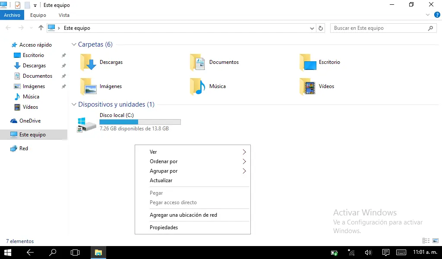
Task: Go forward with the right arrow button
Action: tap(21, 28)
